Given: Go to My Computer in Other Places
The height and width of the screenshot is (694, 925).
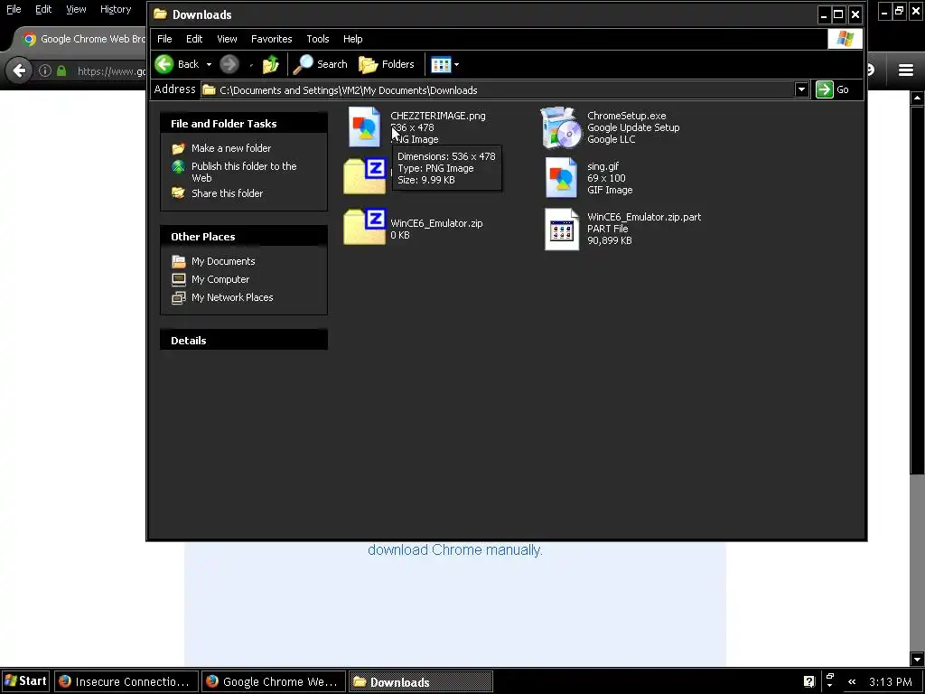Looking at the screenshot, I should coord(220,279).
